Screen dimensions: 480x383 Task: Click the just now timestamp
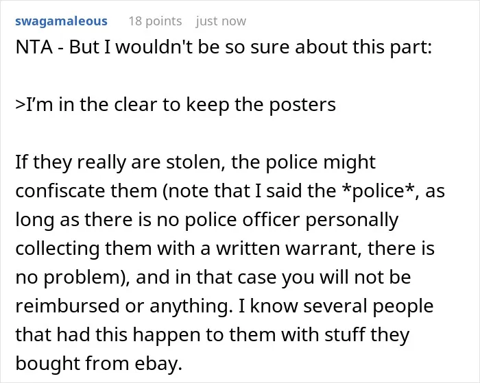(x=221, y=21)
